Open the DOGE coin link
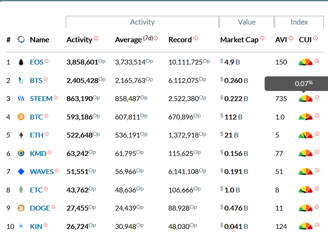The image size is (328, 235). point(40,209)
